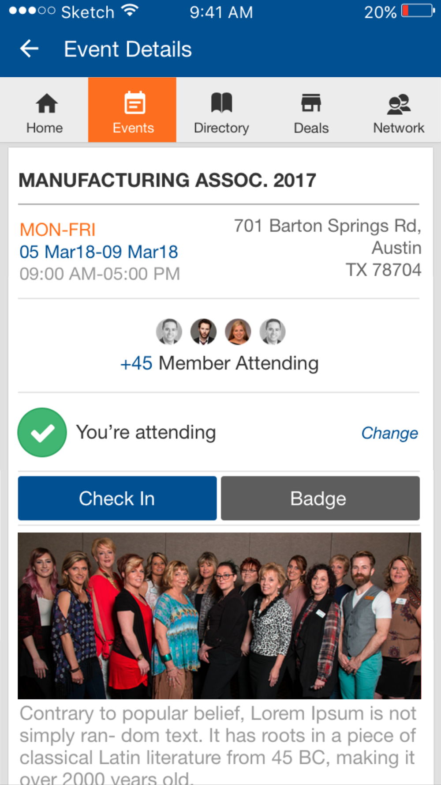Tap the Change attendance link
Viewport: 441px width, 785px height.
[x=389, y=433]
